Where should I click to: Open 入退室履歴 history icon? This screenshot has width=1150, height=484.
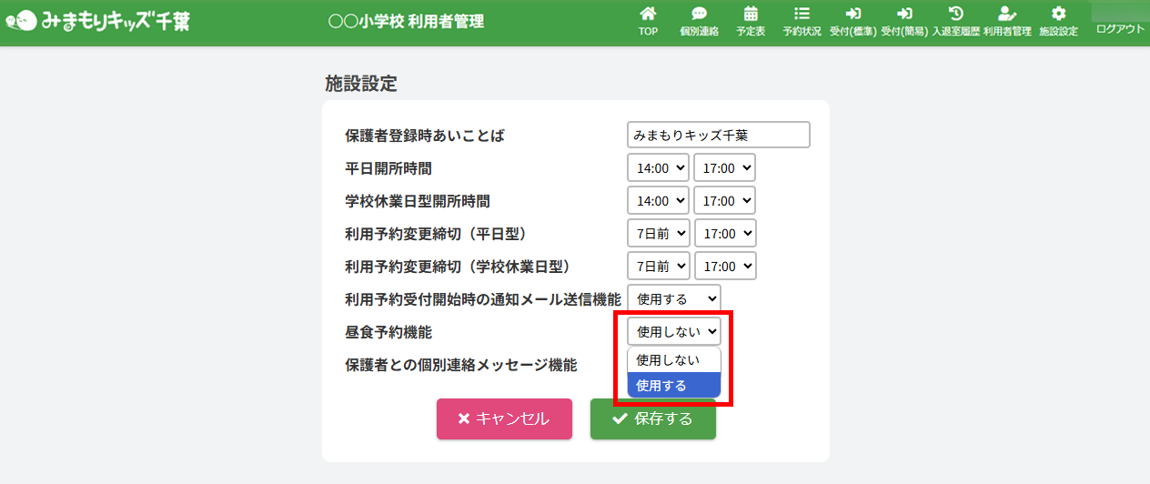[x=955, y=15]
